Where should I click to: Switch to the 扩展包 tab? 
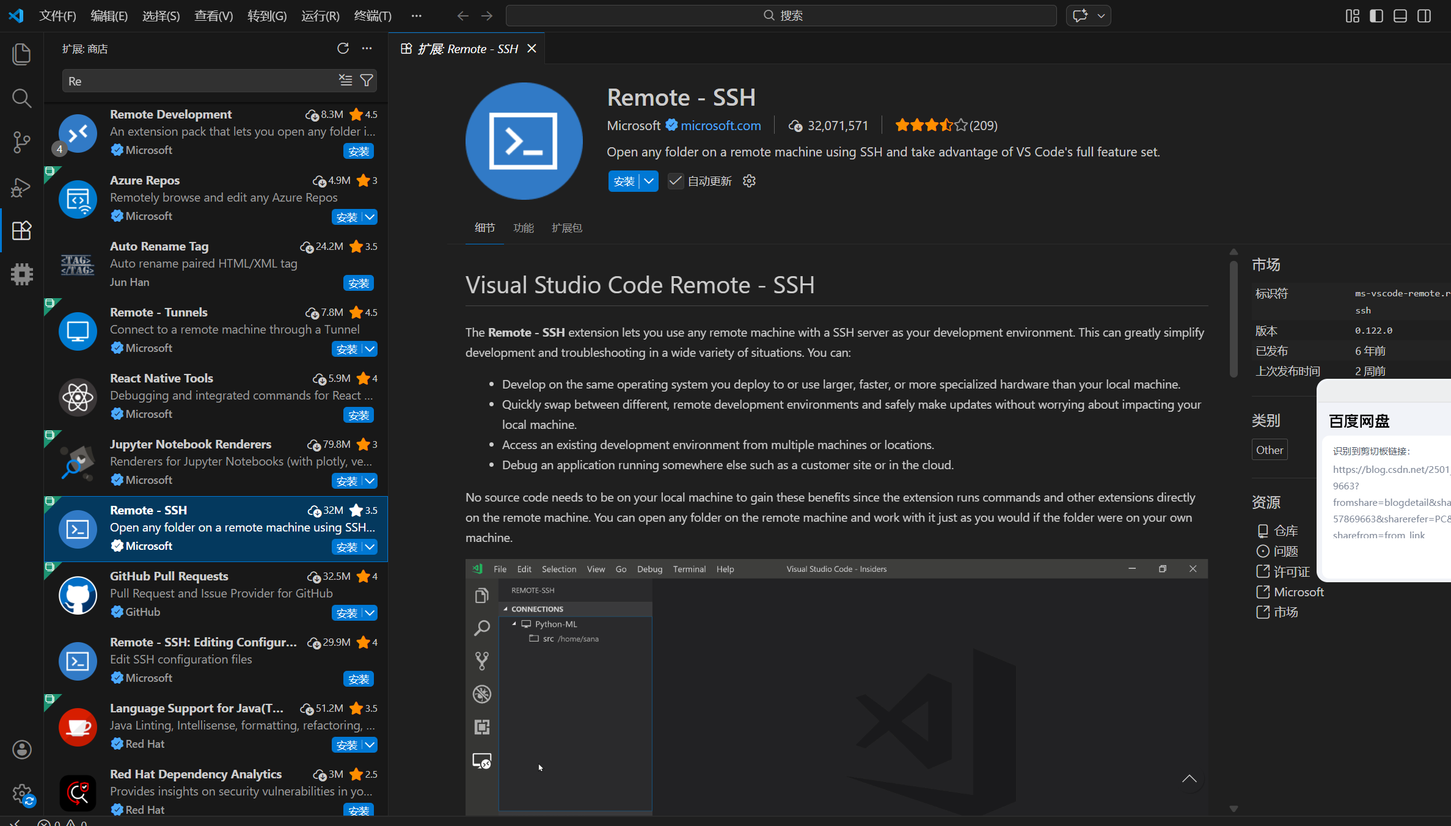tap(567, 228)
